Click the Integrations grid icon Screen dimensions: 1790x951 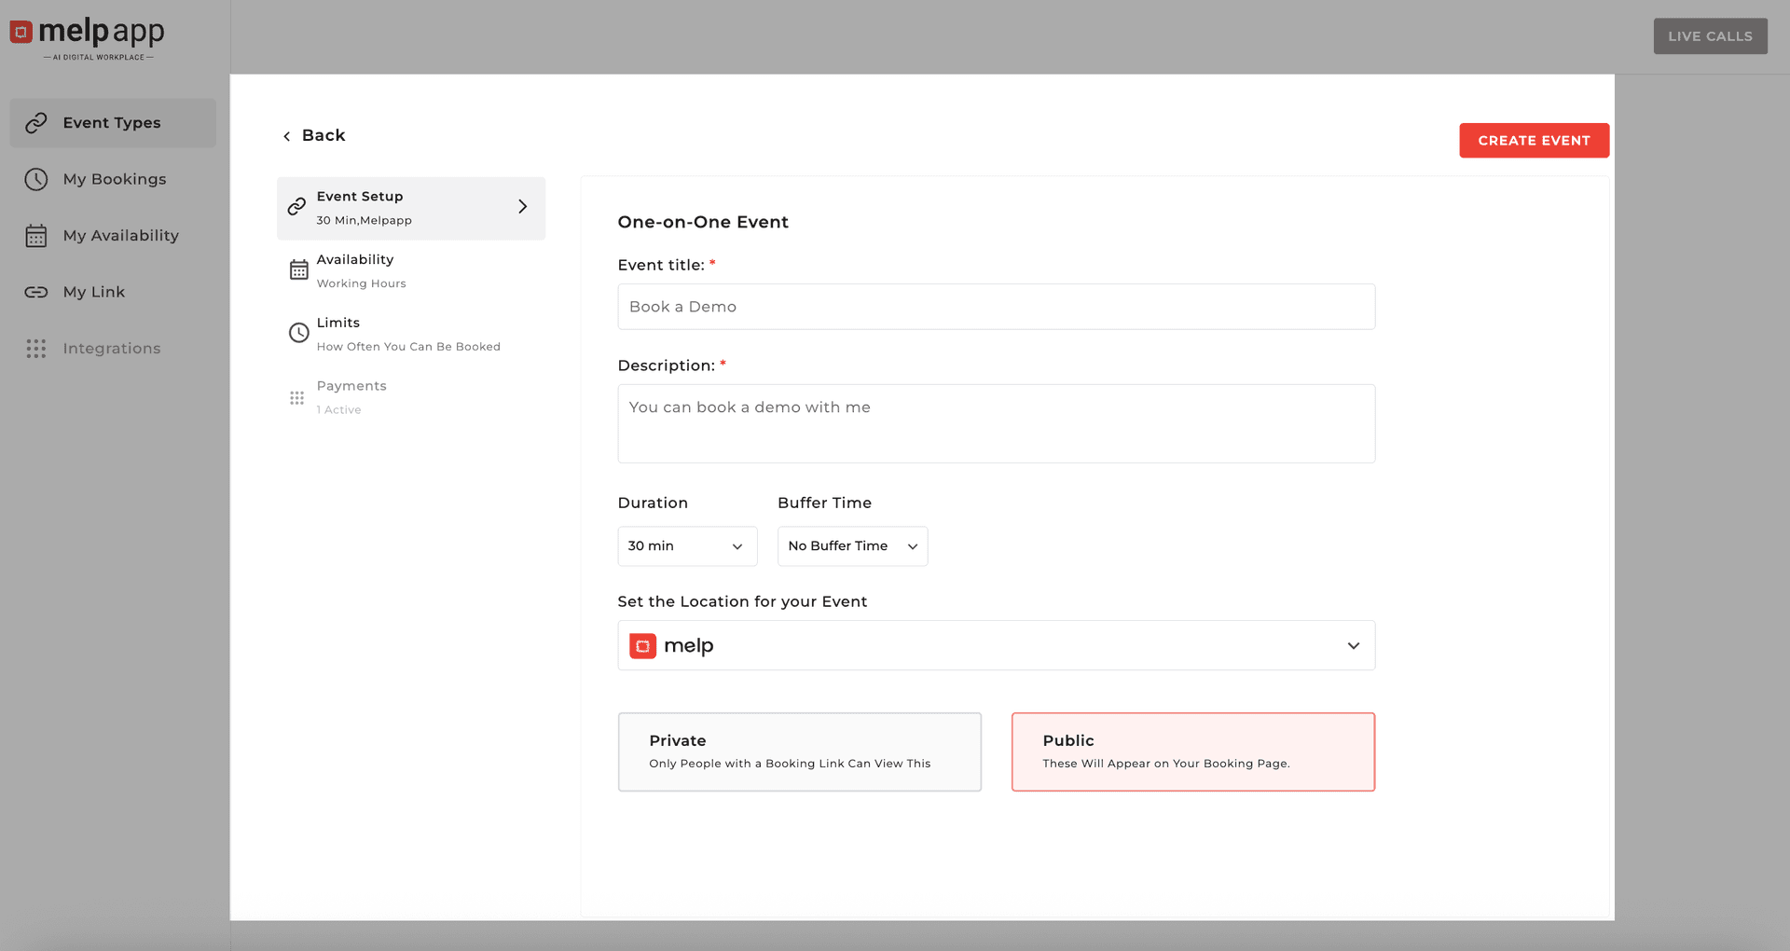click(36, 349)
